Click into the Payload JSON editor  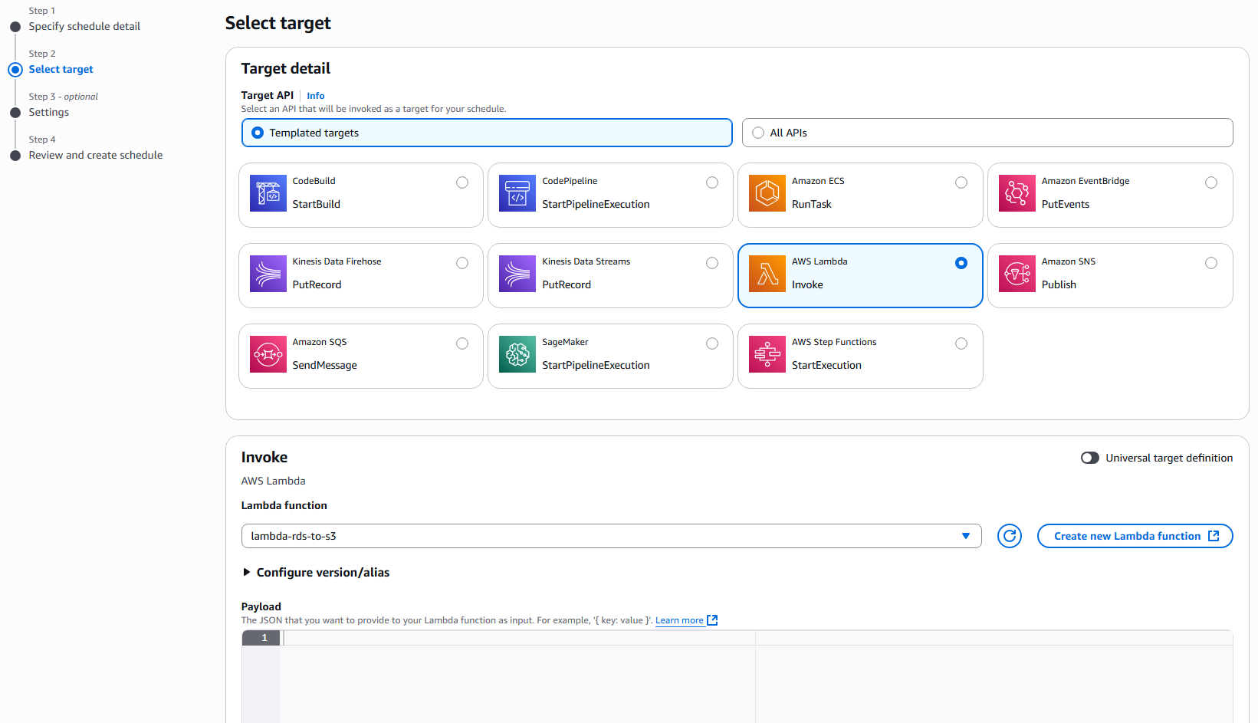coord(756,677)
